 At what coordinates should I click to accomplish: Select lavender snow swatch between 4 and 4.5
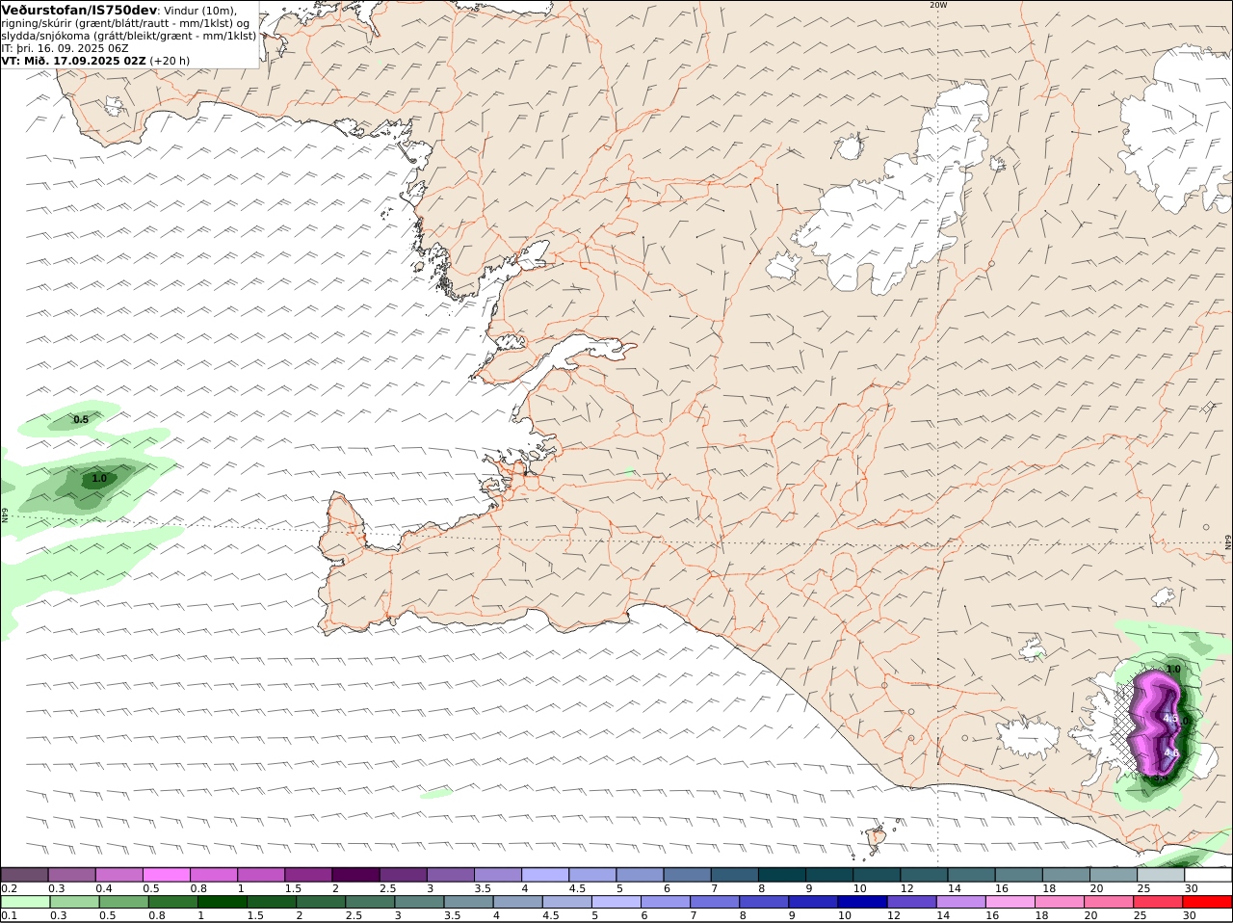point(545,875)
